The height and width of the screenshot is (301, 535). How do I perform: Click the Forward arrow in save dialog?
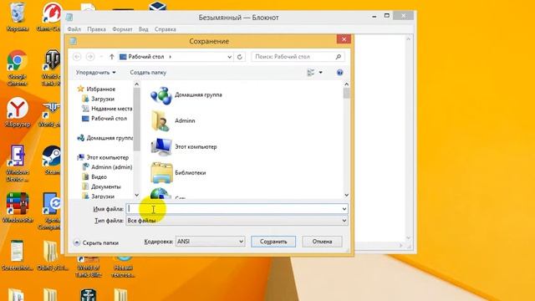(x=90, y=57)
